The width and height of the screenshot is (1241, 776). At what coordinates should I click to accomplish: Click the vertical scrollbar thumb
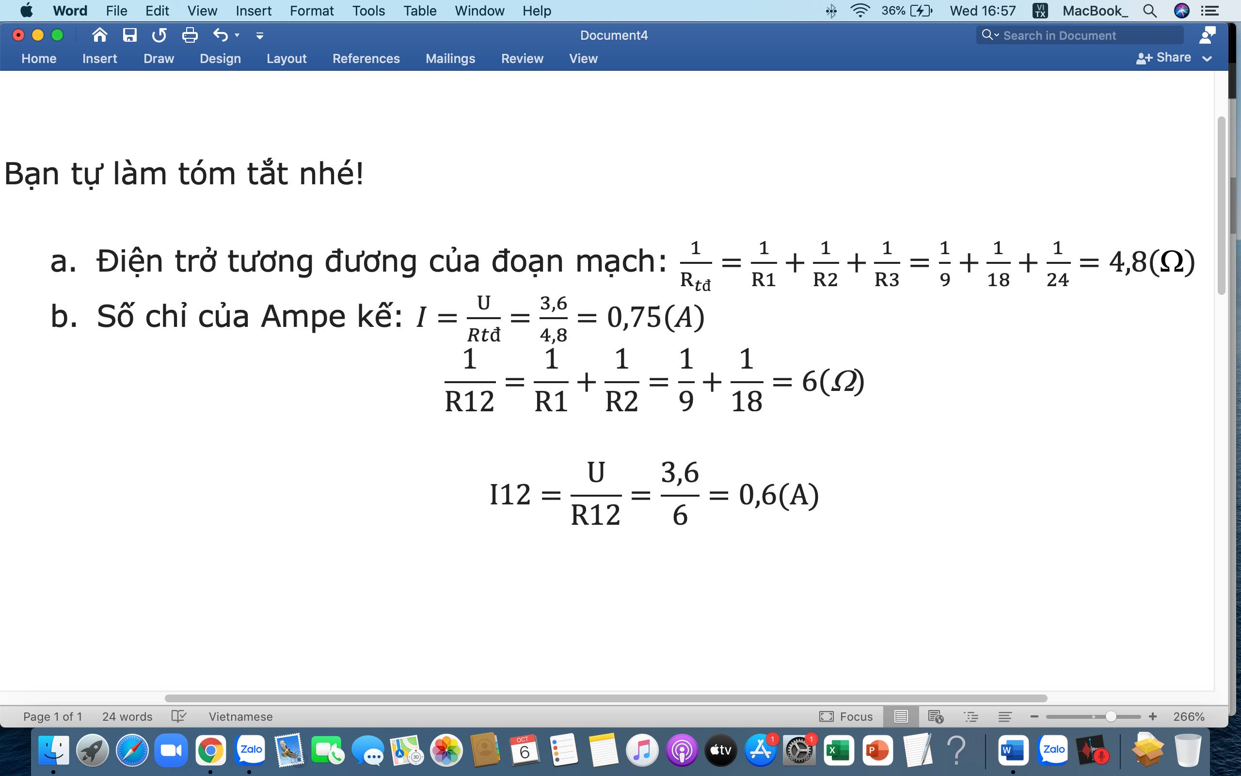coord(1222,205)
